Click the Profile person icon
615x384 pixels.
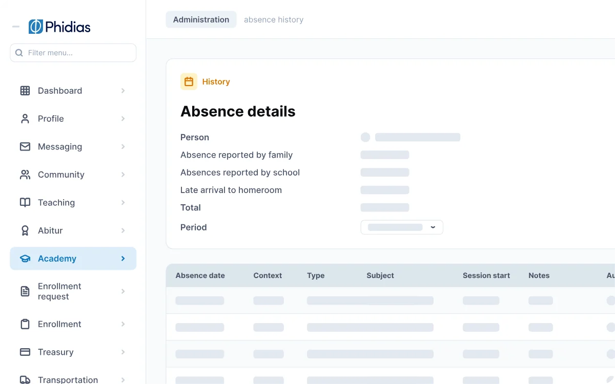coord(25,119)
